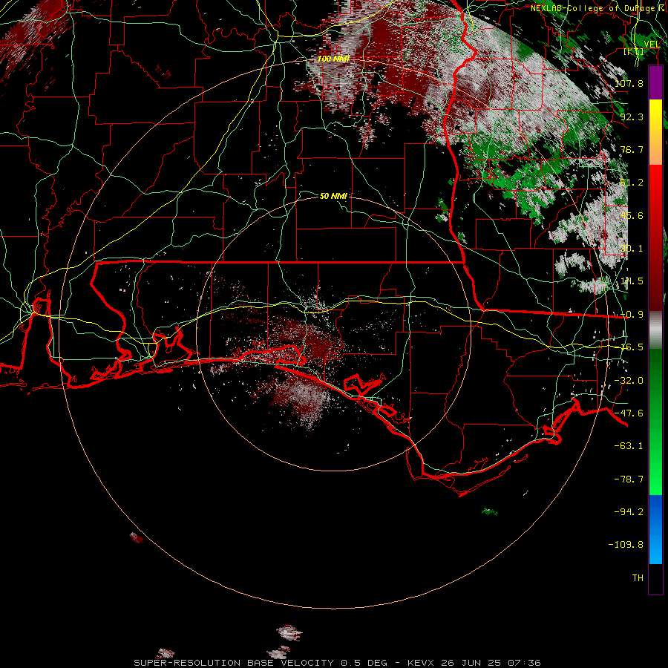Click the 100 NMI range ring label
Viewport: 668px width, 668px height.
click(x=333, y=59)
